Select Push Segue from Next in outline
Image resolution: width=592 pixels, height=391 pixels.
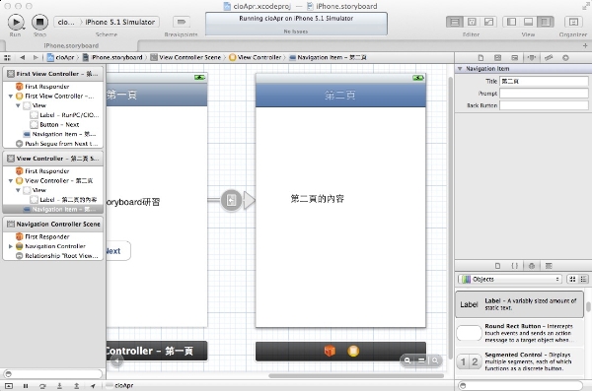[56, 144]
